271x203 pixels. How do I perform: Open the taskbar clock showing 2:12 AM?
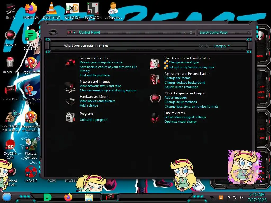tap(257, 197)
